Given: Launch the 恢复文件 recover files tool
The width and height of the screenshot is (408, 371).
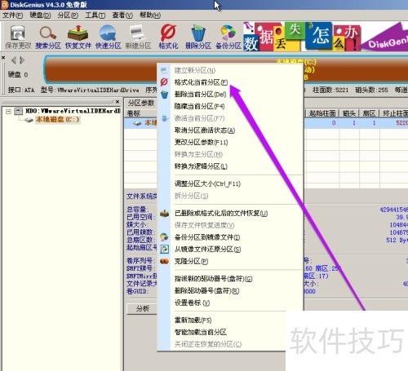Looking at the screenshot, I should tap(78, 37).
